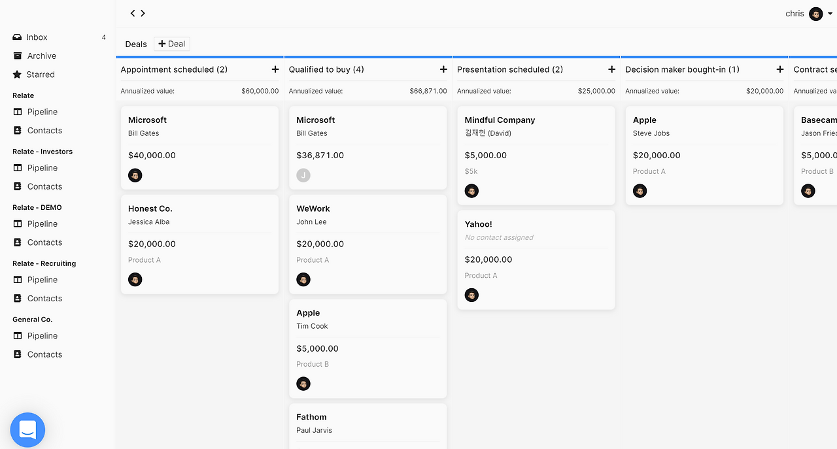Click owner avatar on Honest Co. card

pos(135,280)
